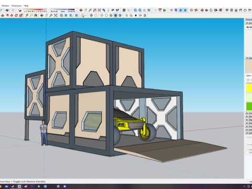Click the Previous view icon
Image resolution: width=252 pixels, height=189 pixels.
tap(104, 10)
